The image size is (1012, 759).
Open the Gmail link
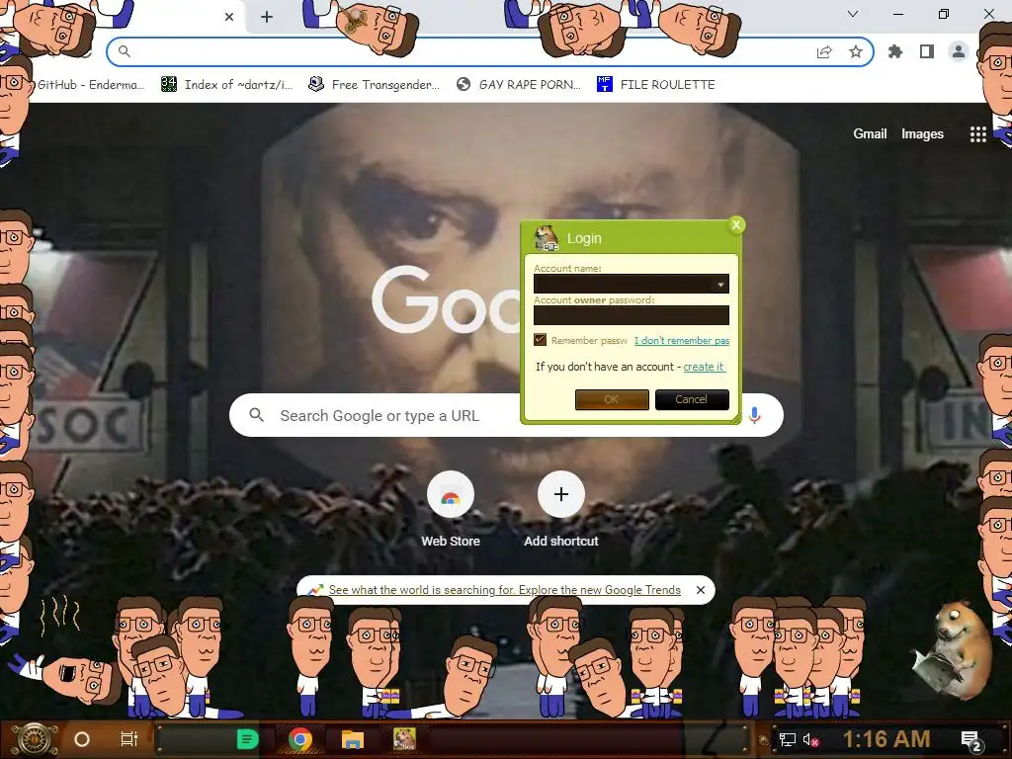pos(870,133)
